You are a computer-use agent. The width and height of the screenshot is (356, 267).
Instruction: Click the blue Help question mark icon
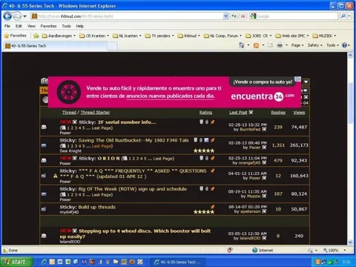(344, 45)
